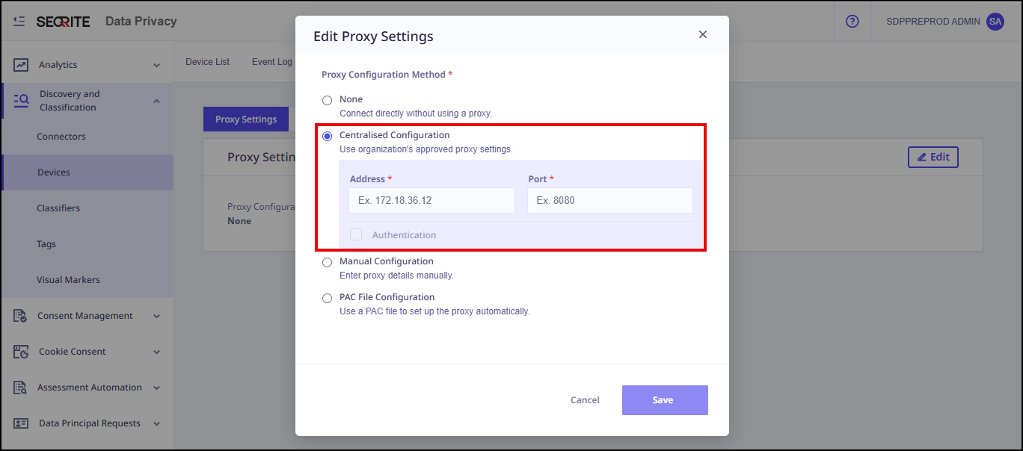Screen dimensions: 1023x451
Task: Open the help question mark icon
Action: (852, 22)
